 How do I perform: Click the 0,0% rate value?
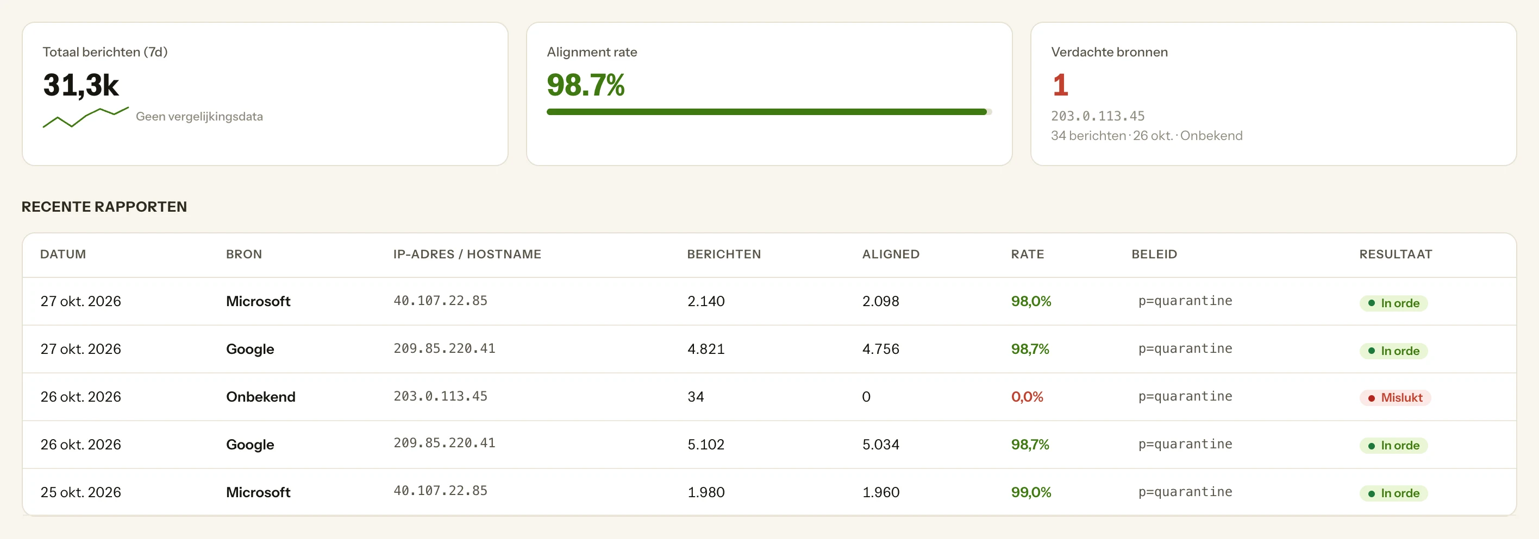pyautogui.click(x=1027, y=397)
